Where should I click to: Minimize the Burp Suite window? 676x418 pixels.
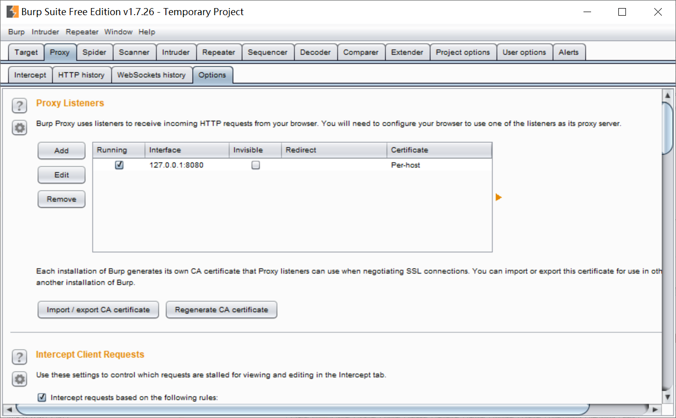[587, 12]
